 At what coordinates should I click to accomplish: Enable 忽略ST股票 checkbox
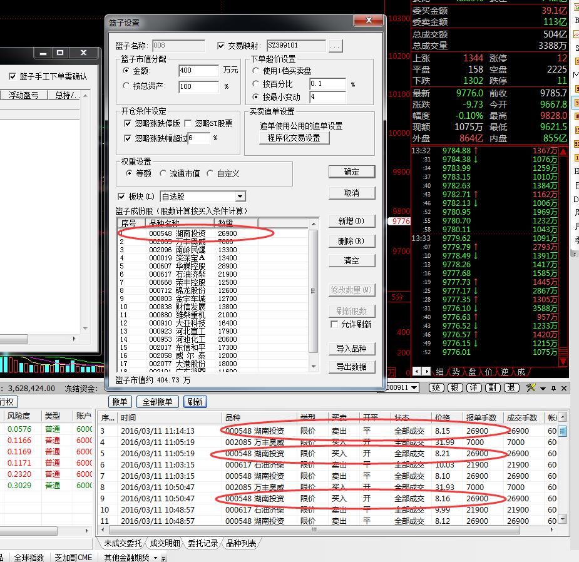[188, 123]
